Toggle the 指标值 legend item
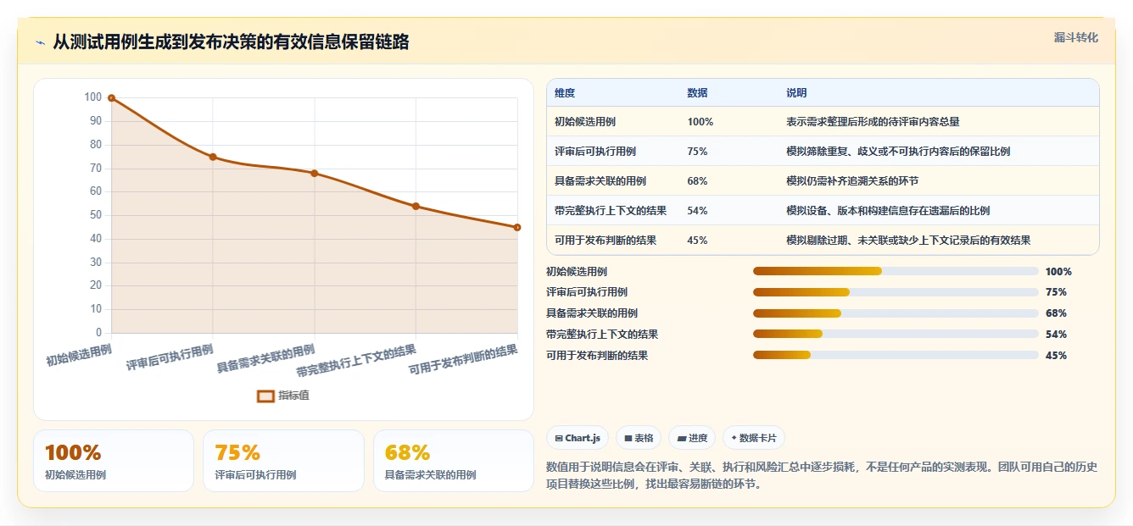This screenshot has height=526, width=1133. (283, 396)
